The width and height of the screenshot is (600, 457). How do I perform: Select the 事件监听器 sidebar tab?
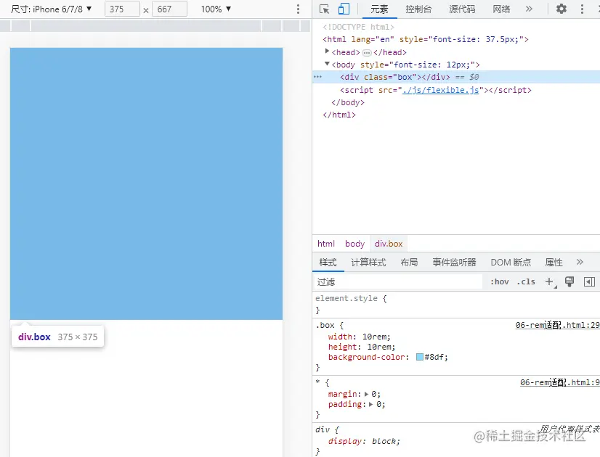(454, 262)
